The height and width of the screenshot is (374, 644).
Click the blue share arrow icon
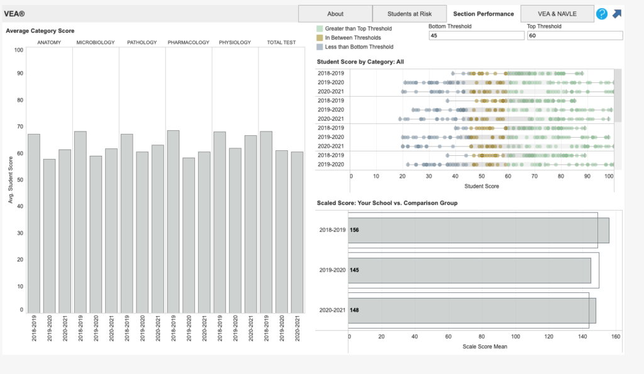(x=617, y=14)
